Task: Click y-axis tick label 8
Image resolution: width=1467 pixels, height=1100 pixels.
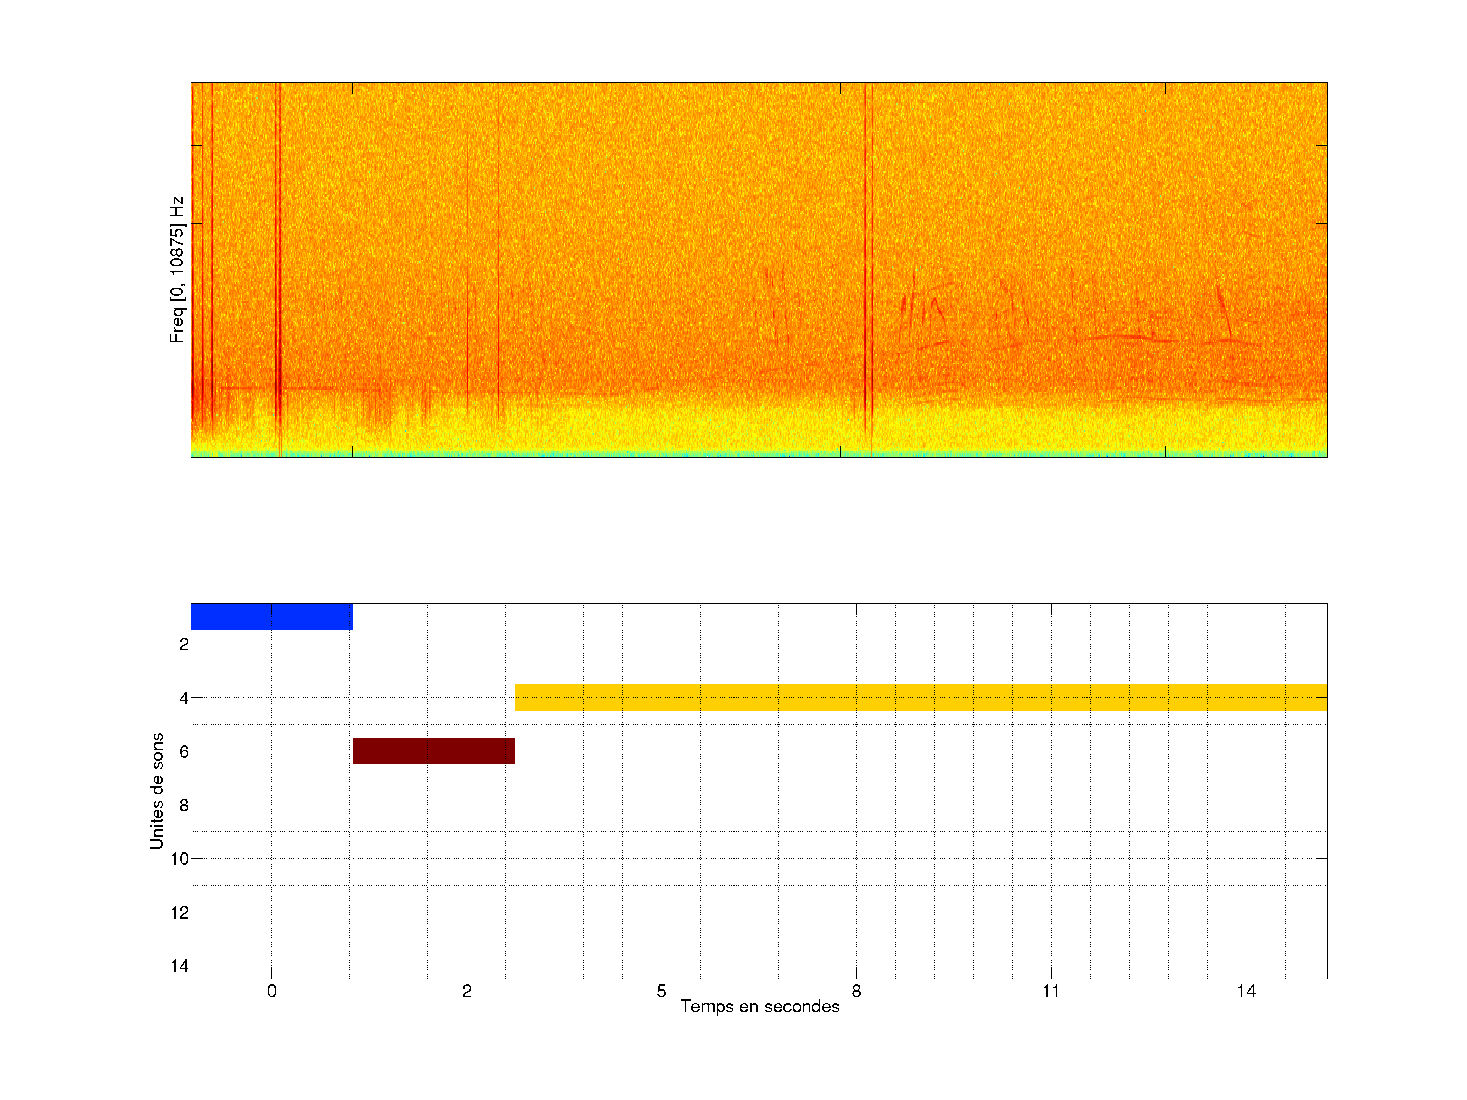Action: point(184,805)
